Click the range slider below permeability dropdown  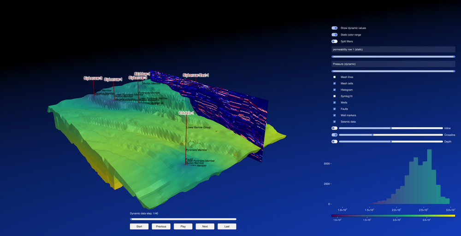coord(393,56)
